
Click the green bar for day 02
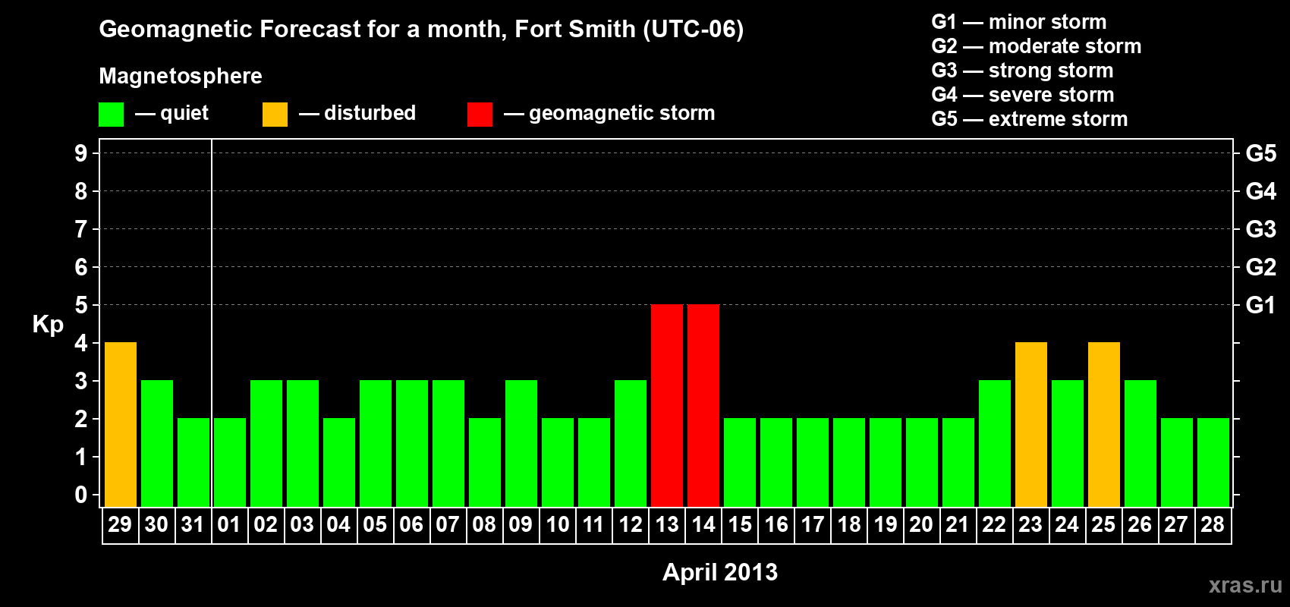click(x=266, y=443)
